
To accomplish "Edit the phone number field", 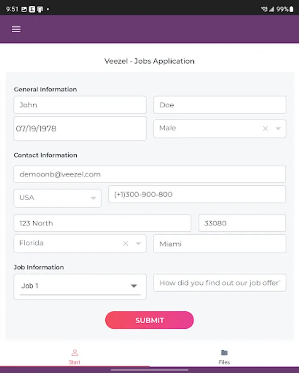I will coord(197,194).
